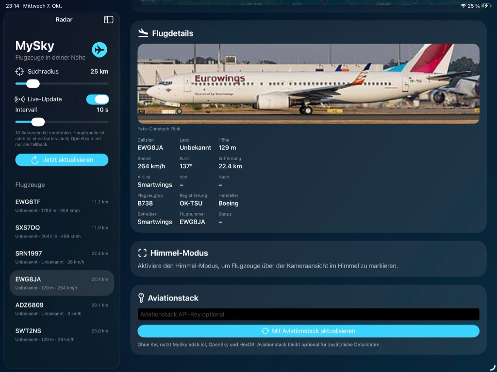Viewport: 497px width, 372px height.
Task: Click the Himmel-Modus description text
Action: (267, 266)
